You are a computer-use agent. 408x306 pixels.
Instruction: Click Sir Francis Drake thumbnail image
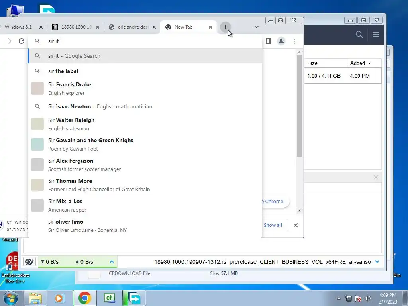point(37,88)
